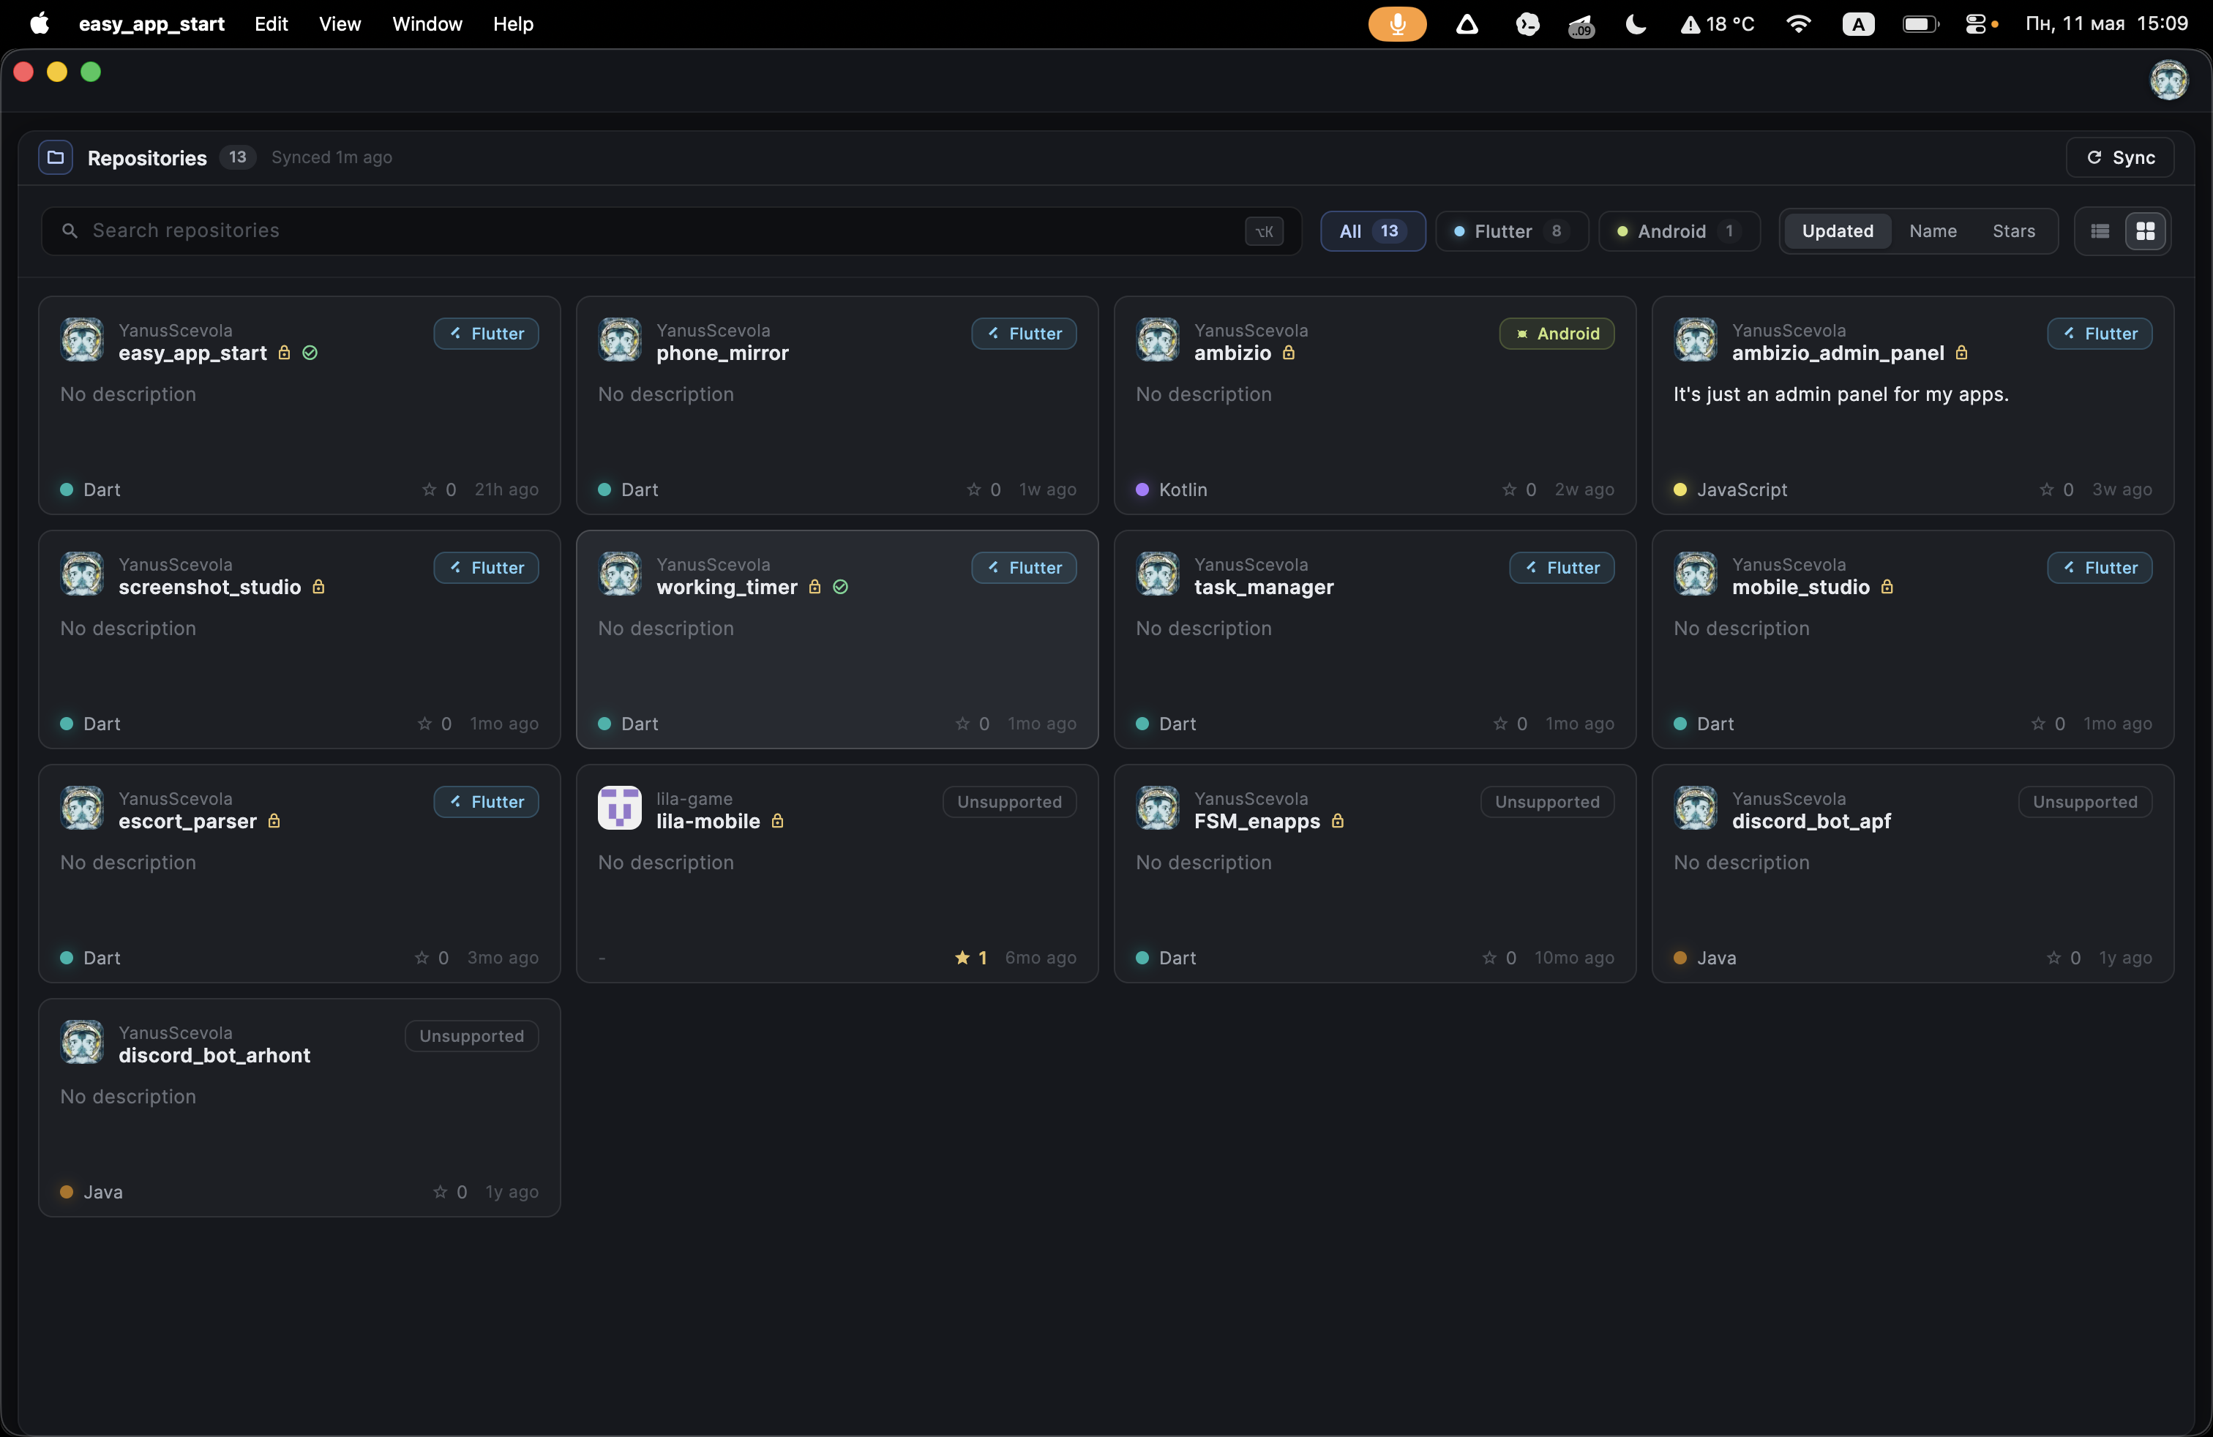2213x1437 pixels.
Task: Click the search magnifier icon
Action: click(x=70, y=230)
